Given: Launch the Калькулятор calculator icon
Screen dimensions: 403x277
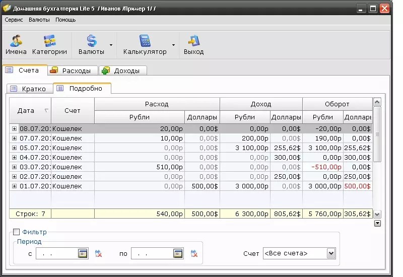Looking at the screenshot, I should point(145,41).
